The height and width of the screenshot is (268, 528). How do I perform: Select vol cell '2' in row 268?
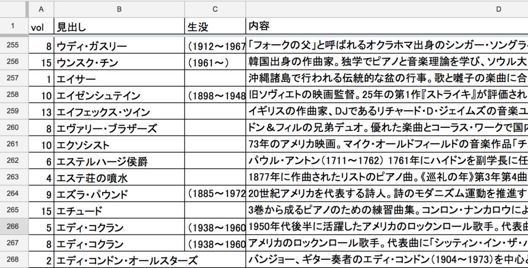(x=41, y=260)
